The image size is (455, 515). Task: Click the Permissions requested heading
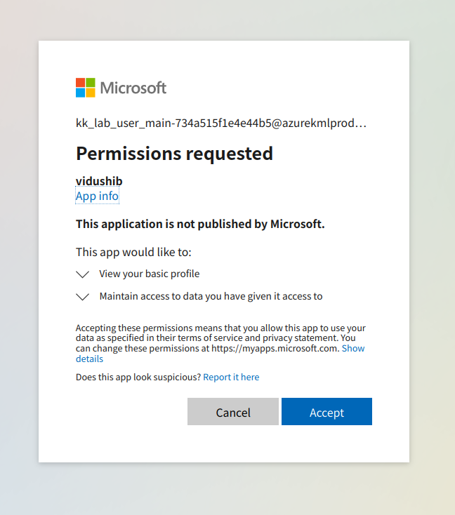pos(174,153)
